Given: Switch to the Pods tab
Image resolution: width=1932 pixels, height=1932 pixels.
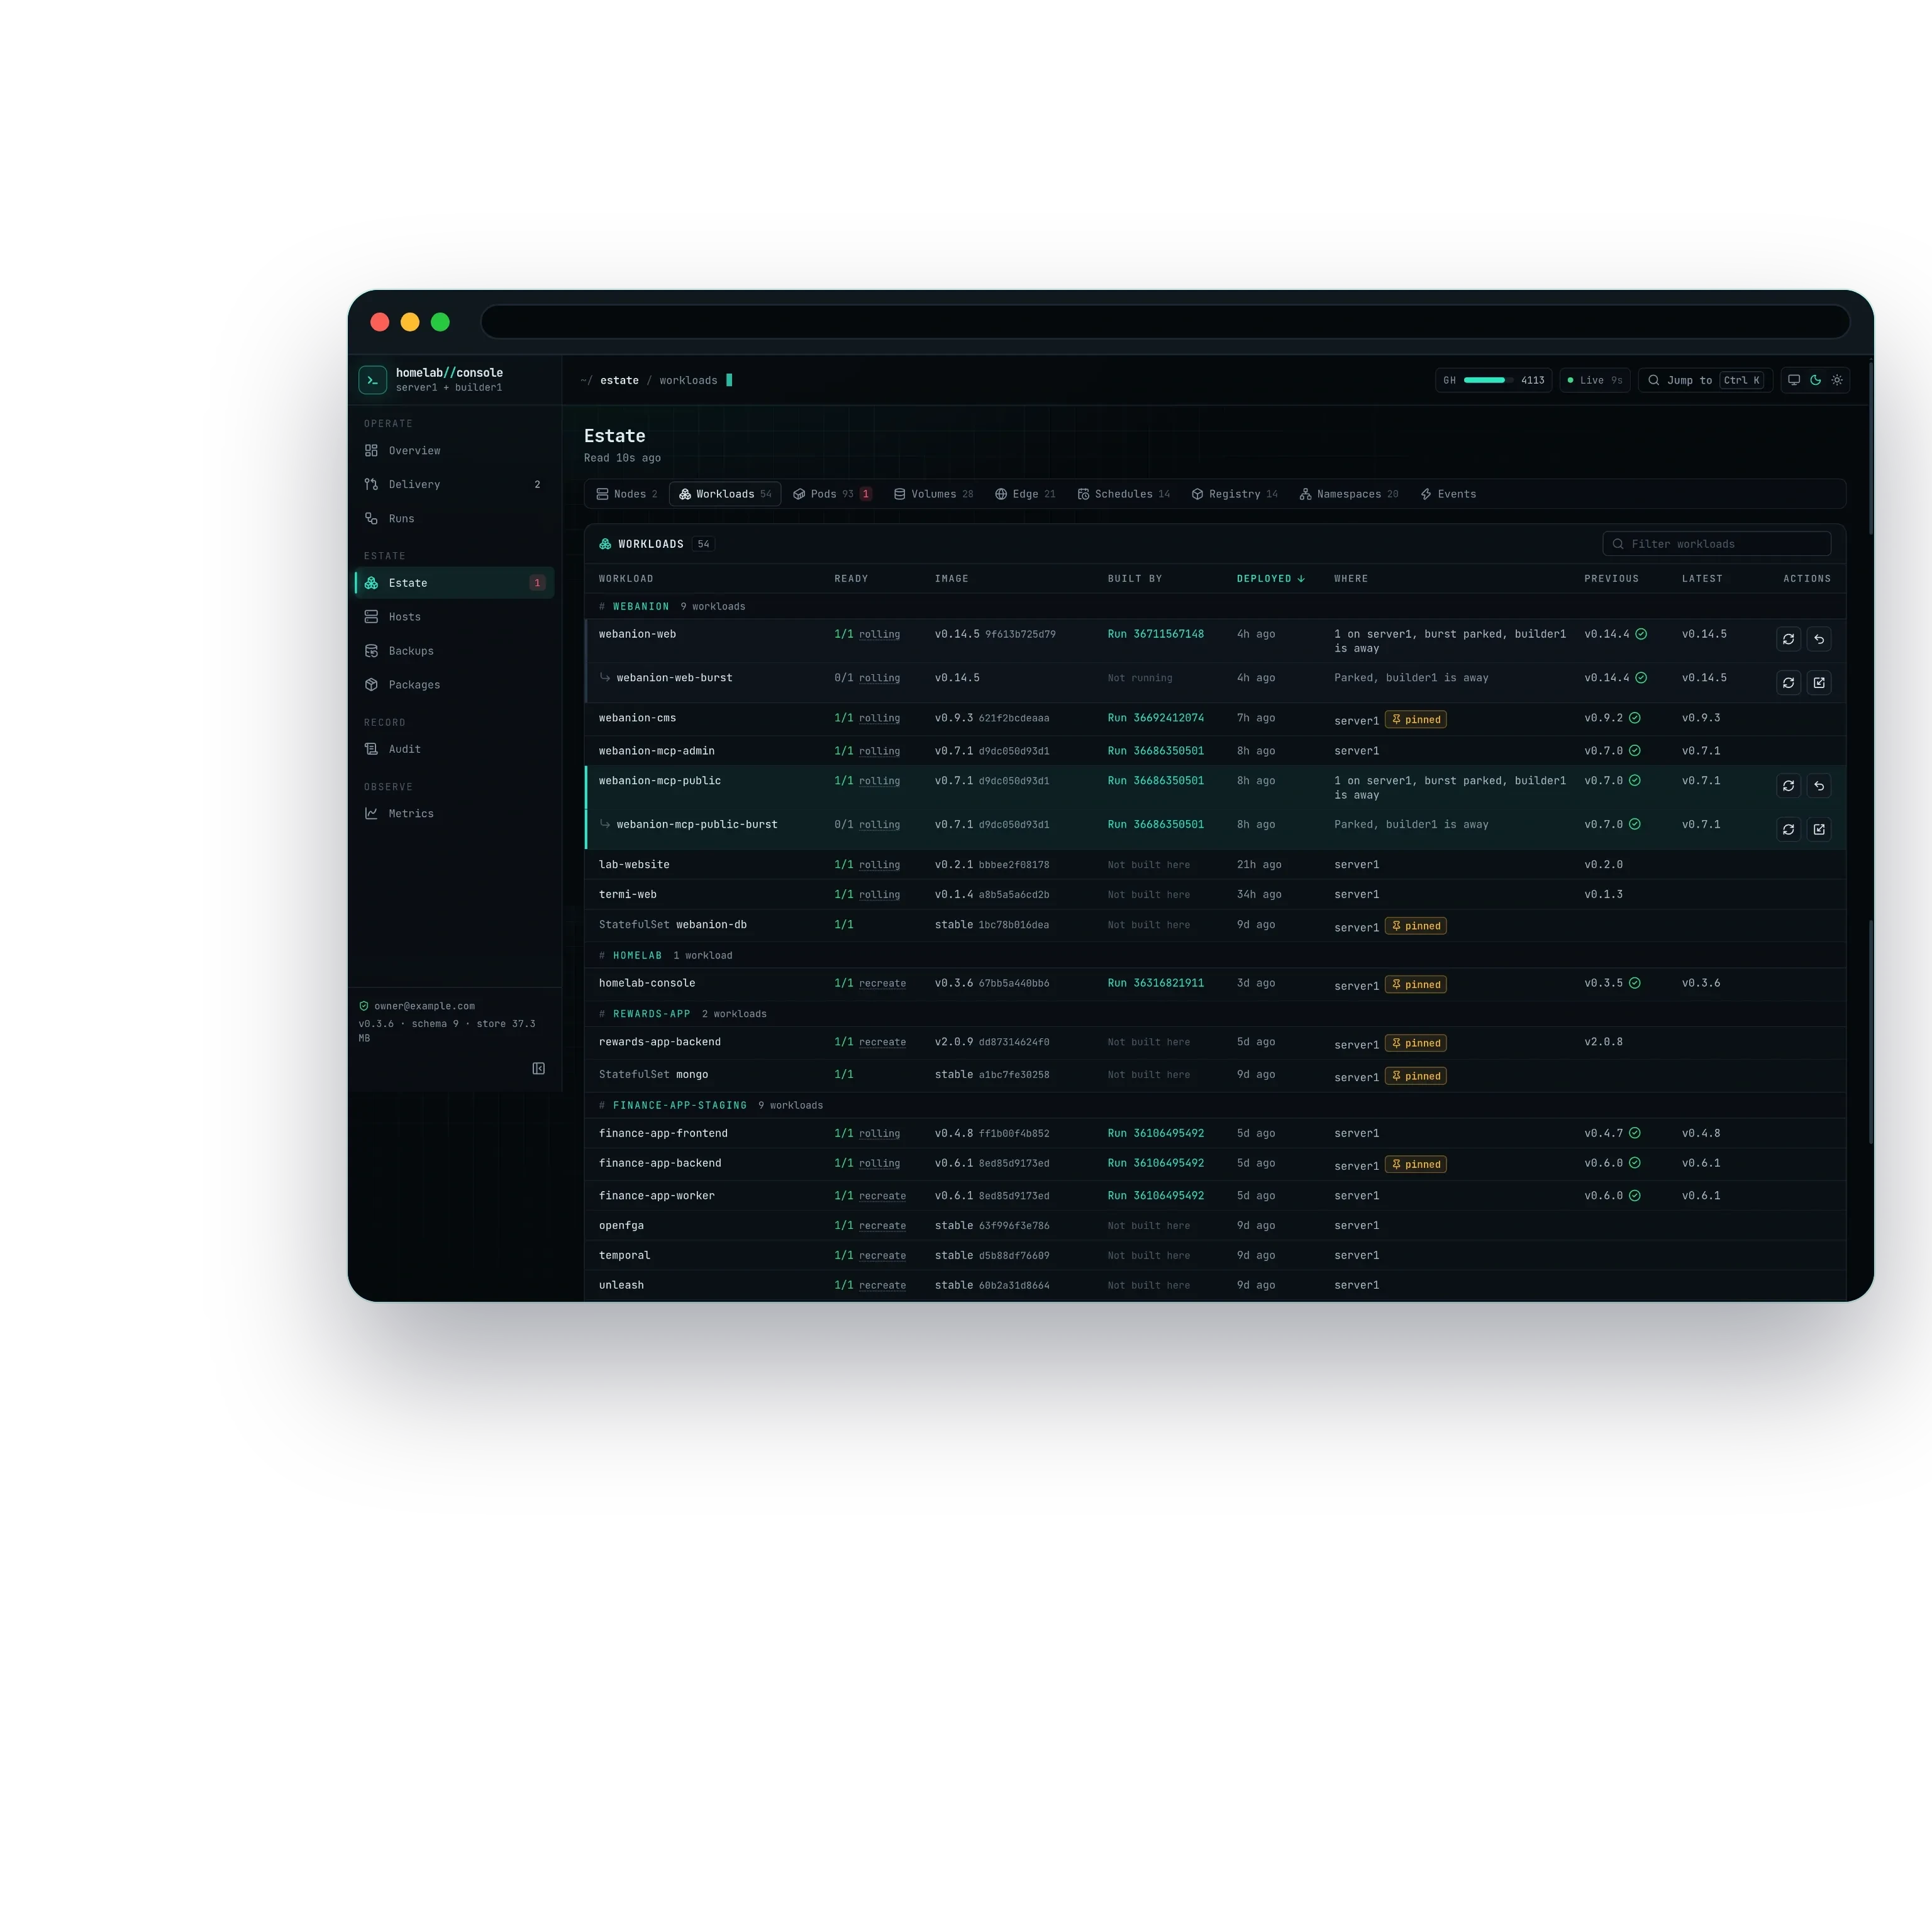Looking at the screenshot, I should 832,494.
